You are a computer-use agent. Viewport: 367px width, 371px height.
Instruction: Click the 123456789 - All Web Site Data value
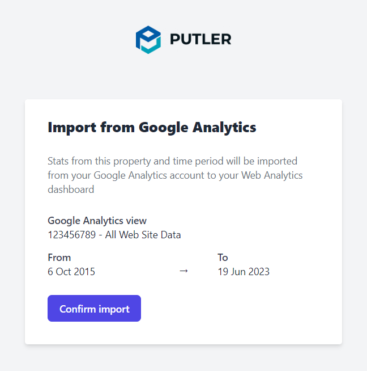[114, 235]
